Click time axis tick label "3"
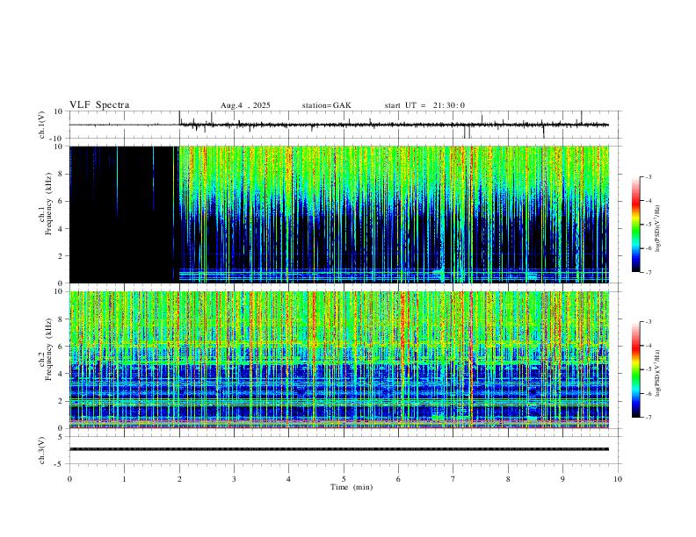 234,479
